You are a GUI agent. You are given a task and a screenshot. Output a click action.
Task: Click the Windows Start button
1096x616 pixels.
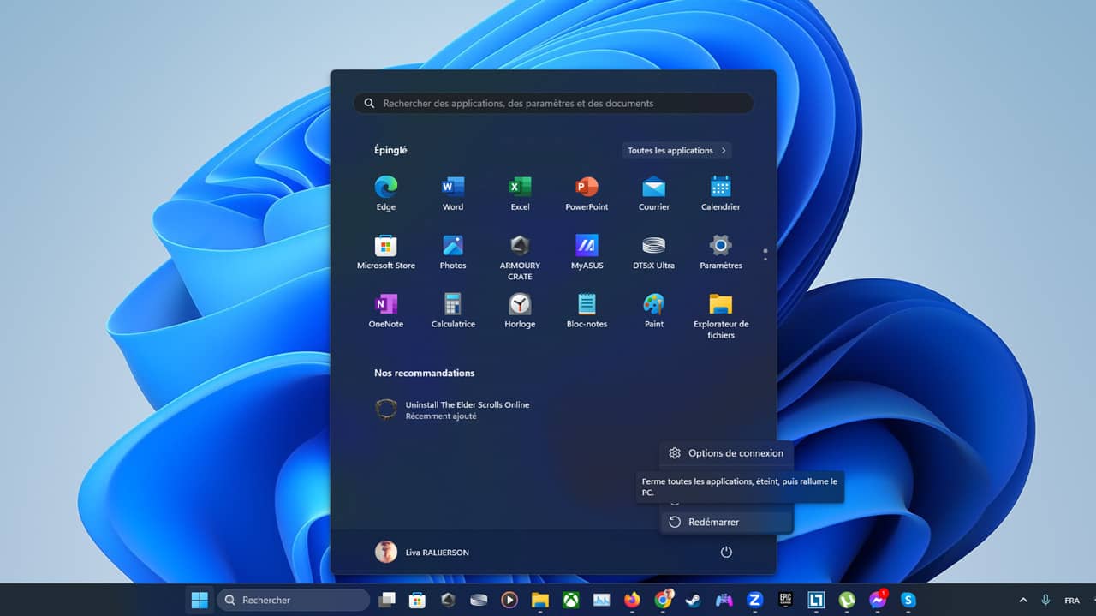200,600
